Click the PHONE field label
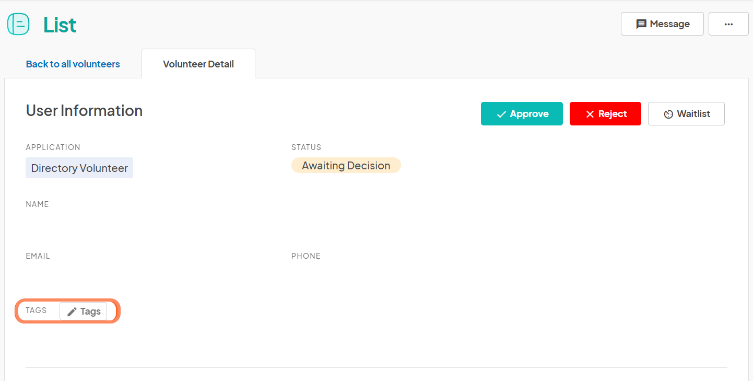 point(306,256)
